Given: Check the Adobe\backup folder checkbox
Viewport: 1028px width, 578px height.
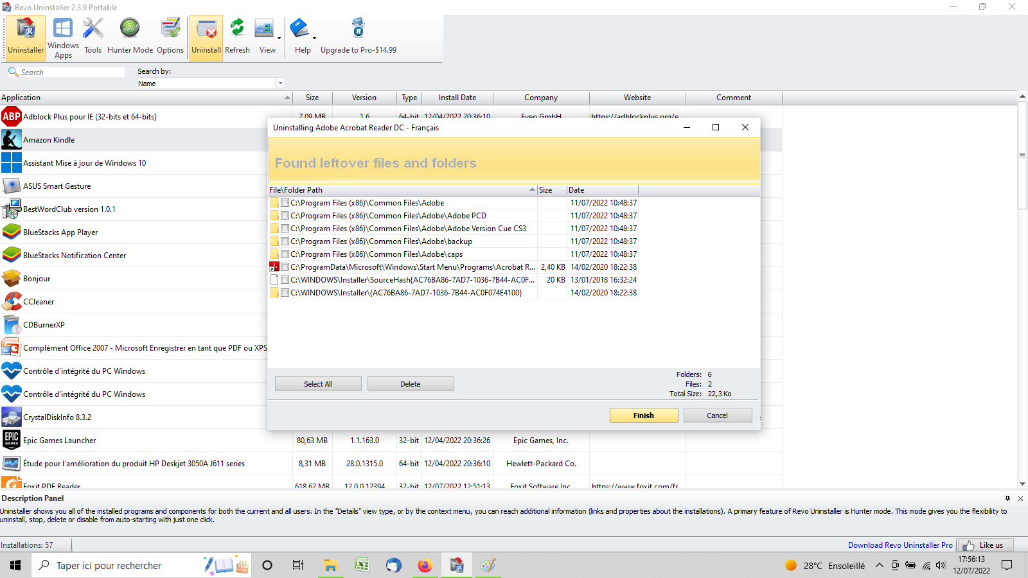Looking at the screenshot, I should (x=285, y=241).
